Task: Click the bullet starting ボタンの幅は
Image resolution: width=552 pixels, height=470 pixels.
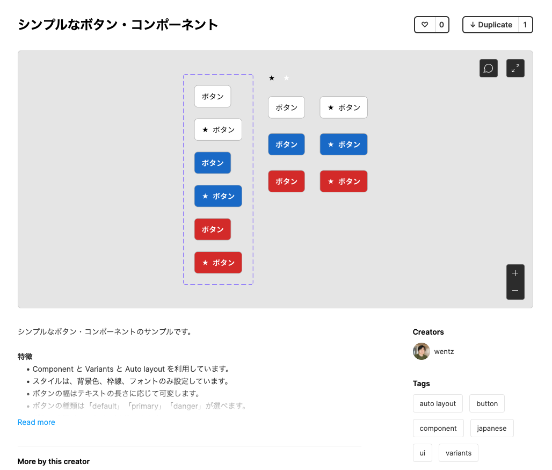Action: pos(117,394)
